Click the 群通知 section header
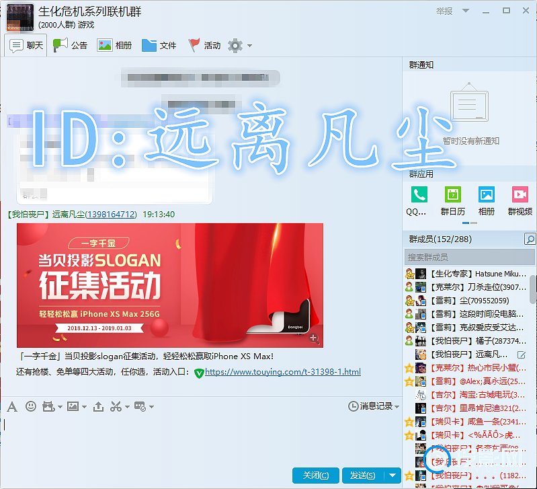The image size is (537, 489). [421, 65]
